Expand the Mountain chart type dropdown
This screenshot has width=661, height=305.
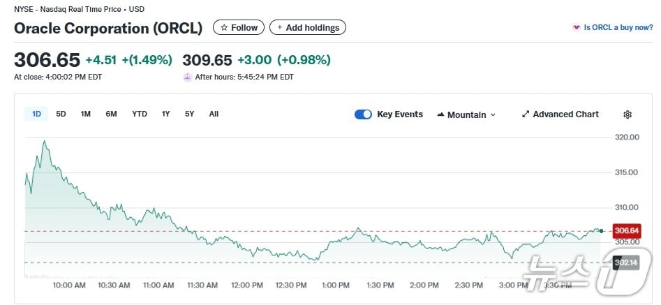coord(466,114)
